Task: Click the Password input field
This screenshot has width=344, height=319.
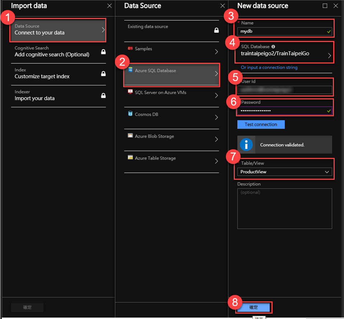Action: coord(284,111)
